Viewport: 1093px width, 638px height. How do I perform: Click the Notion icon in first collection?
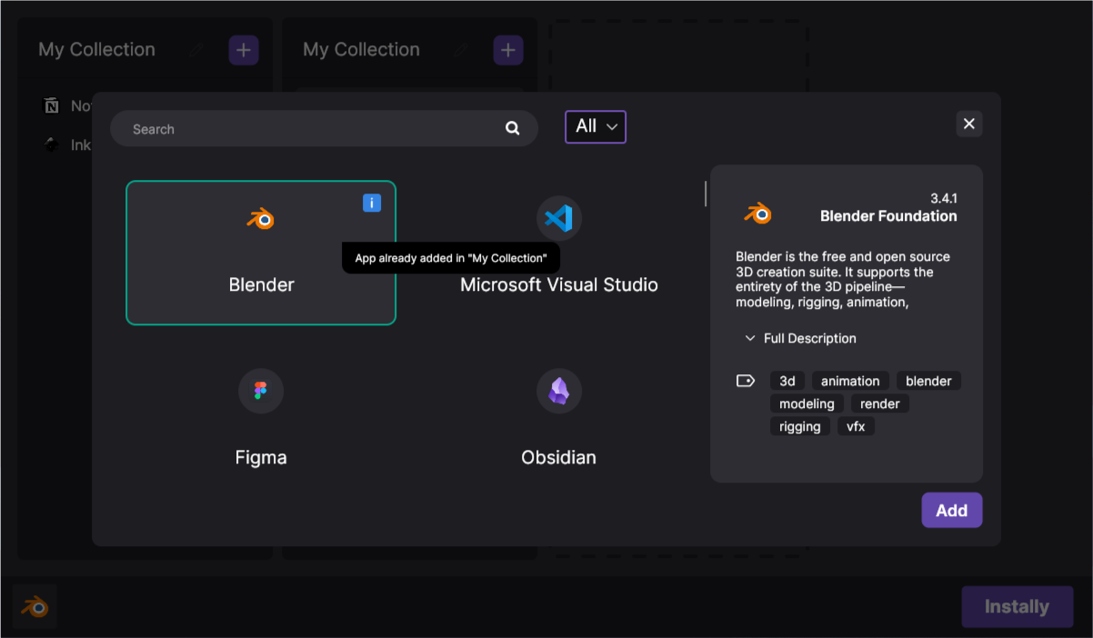52,106
